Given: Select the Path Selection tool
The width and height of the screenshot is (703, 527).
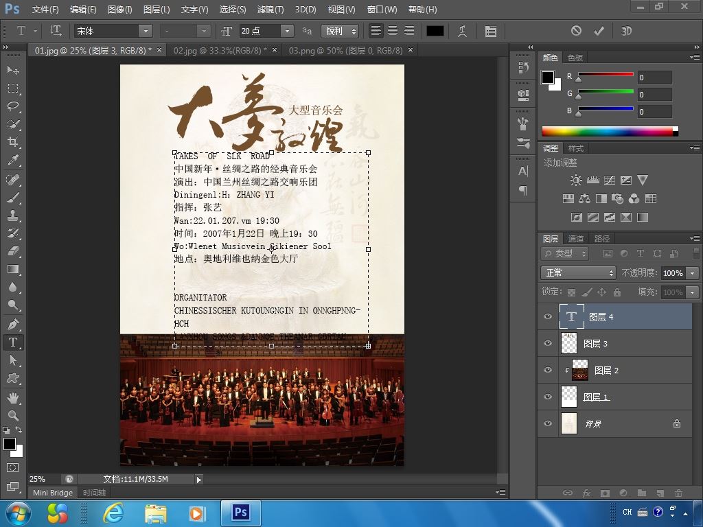Looking at the screenshot, I should point(13,360).
